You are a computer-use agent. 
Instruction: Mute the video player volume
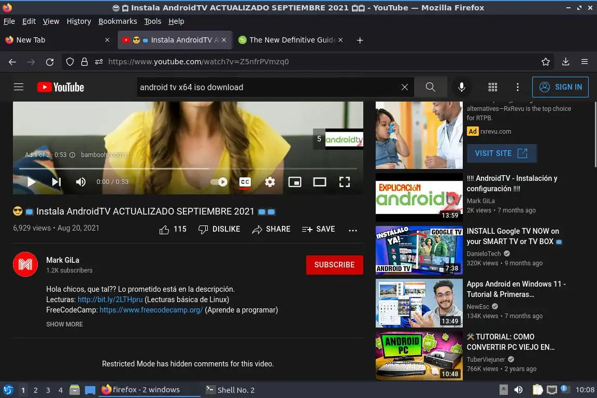pos(81,182)
